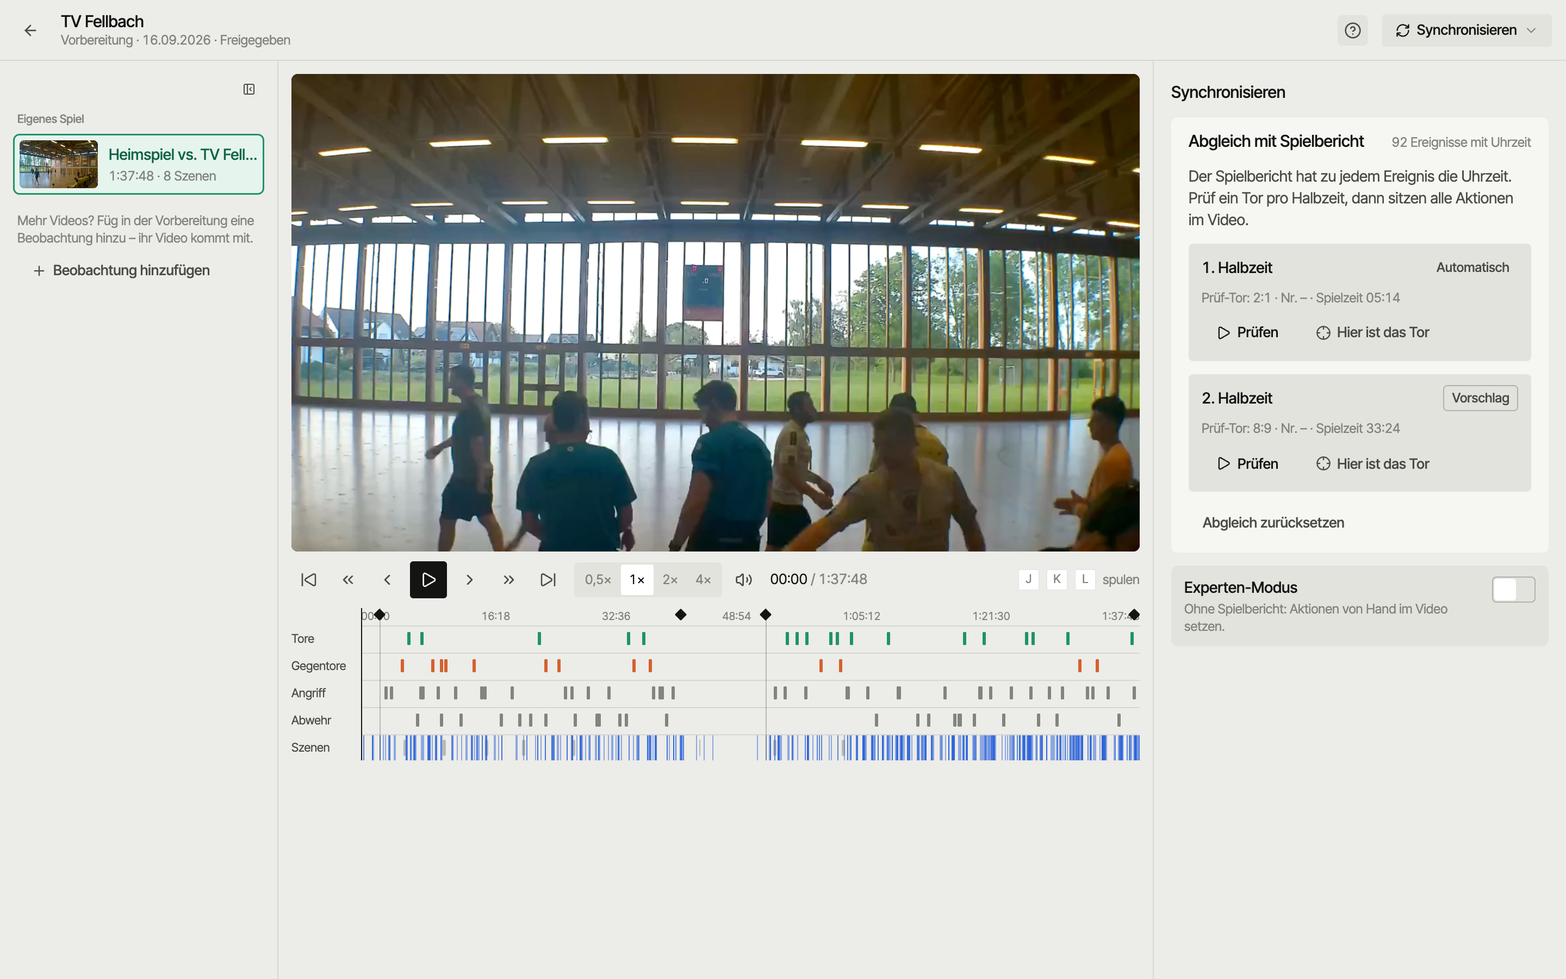Click the timeline diamond marker near 48:54
This screenshot has height=979, width=1566.
point(766,615)
